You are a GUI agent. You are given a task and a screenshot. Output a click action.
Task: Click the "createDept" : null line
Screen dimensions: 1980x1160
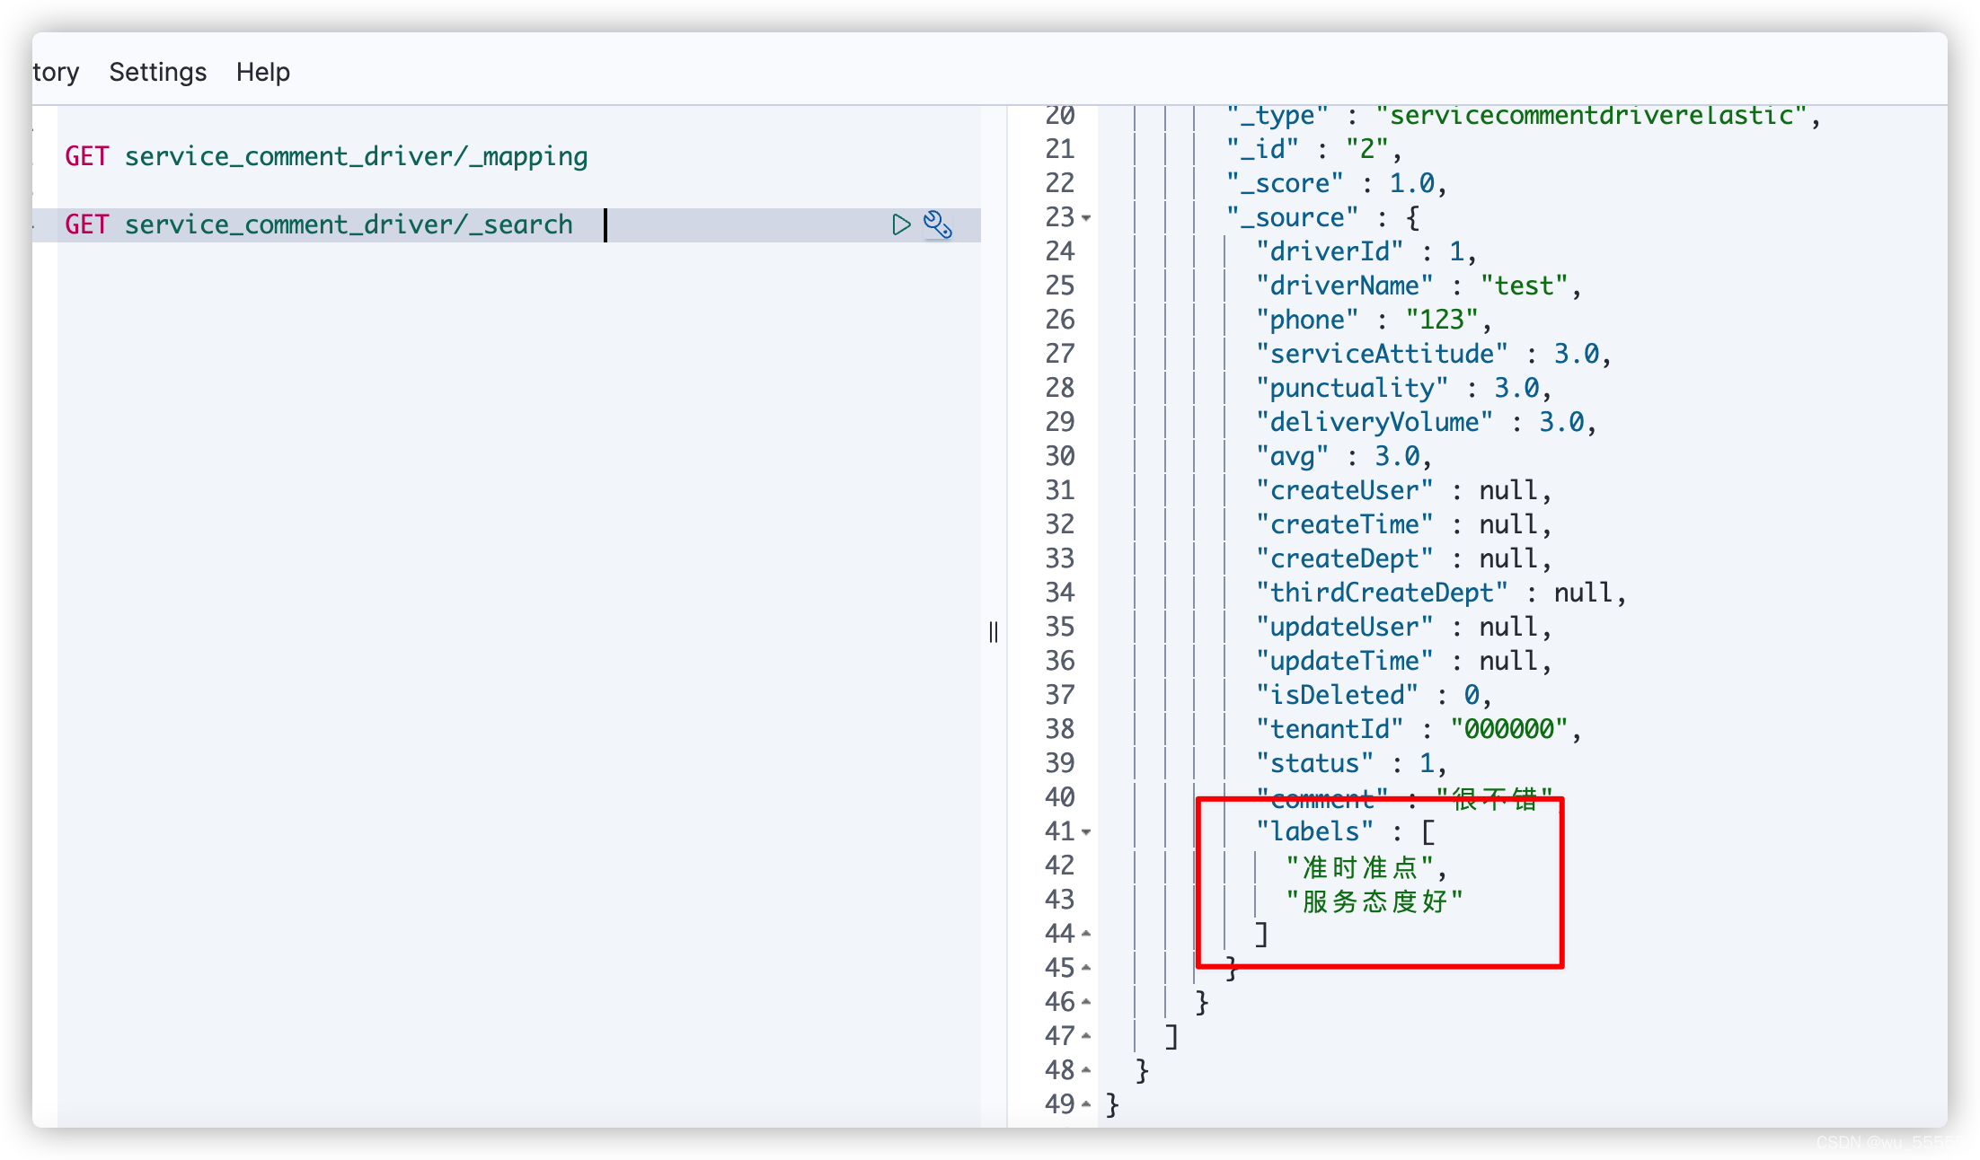pos(1404,558)
